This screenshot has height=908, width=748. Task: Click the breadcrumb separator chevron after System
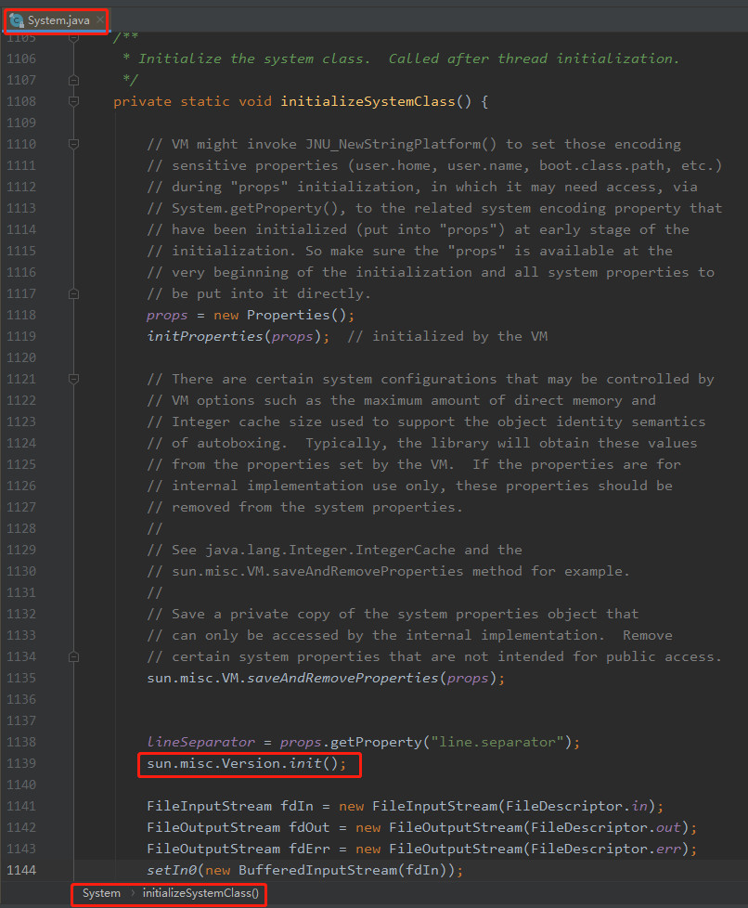[x=132, y=893]
